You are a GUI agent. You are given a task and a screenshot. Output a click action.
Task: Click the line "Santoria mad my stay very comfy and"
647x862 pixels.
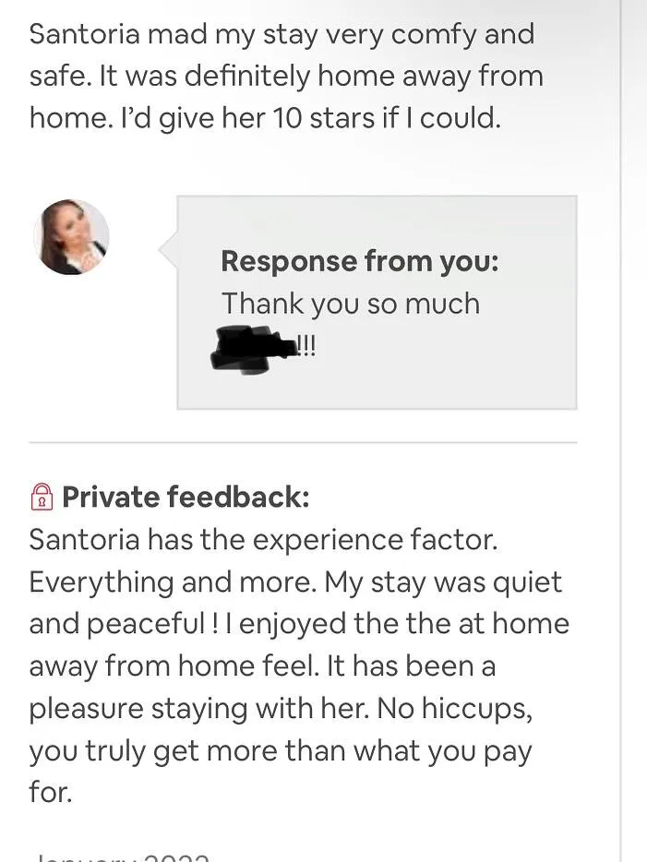282,35
